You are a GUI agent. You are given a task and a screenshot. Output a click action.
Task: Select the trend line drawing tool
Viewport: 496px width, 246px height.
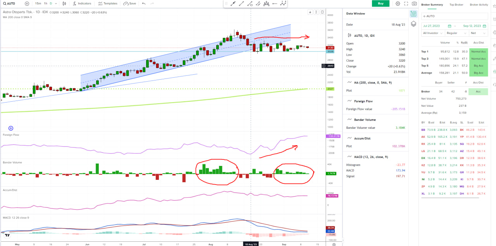tap(241, 3)
